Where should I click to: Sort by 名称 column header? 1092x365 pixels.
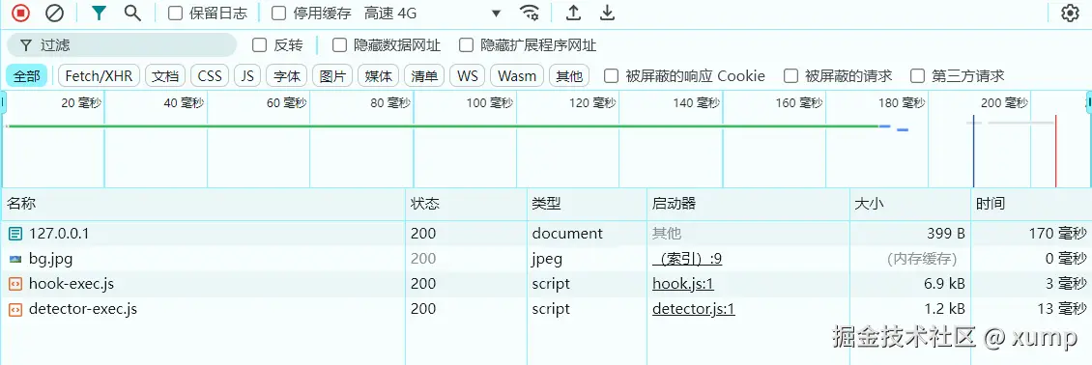203,204
